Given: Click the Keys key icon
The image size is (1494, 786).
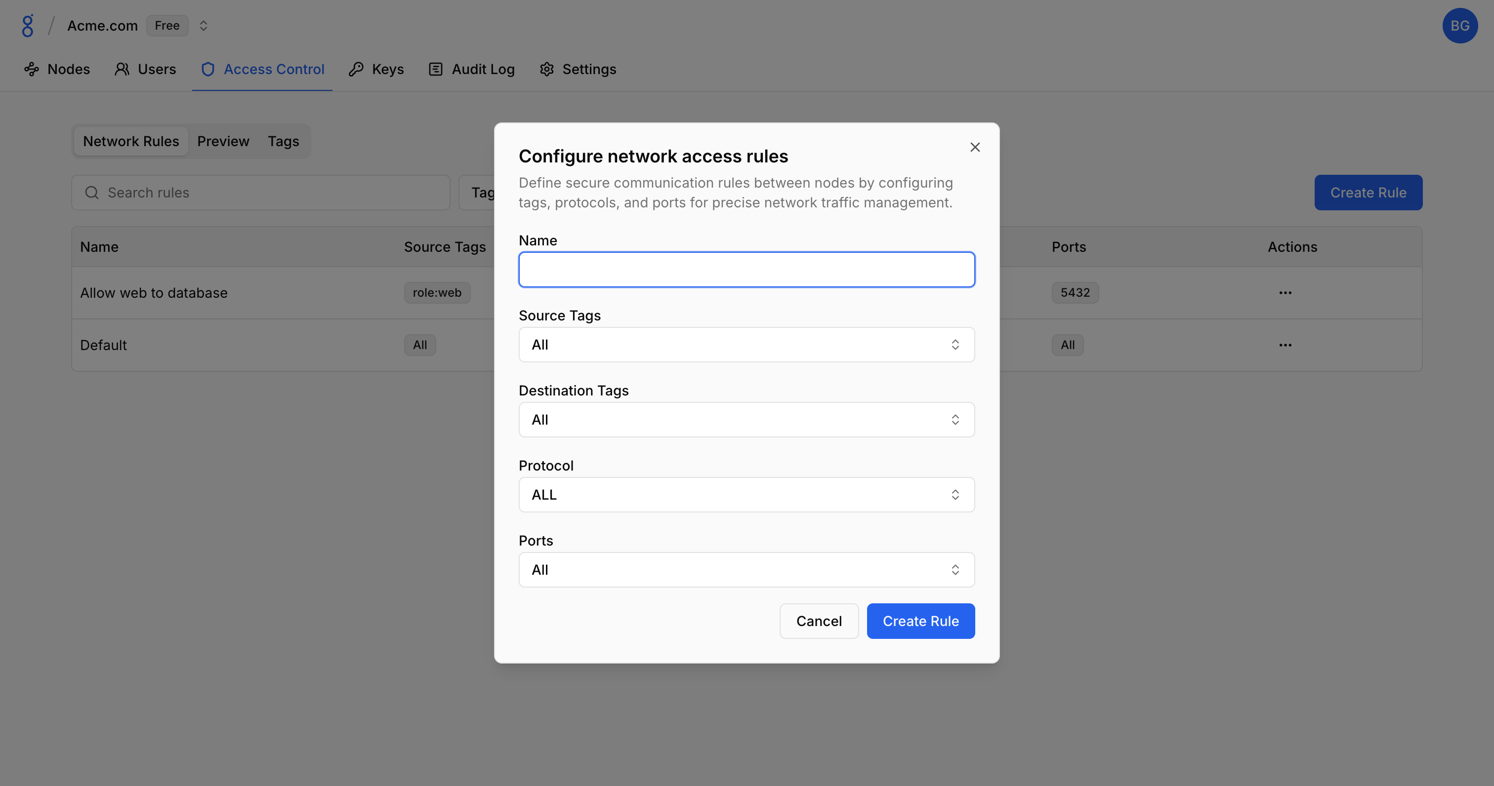Looking at the screenshot, I should [356, 70].
